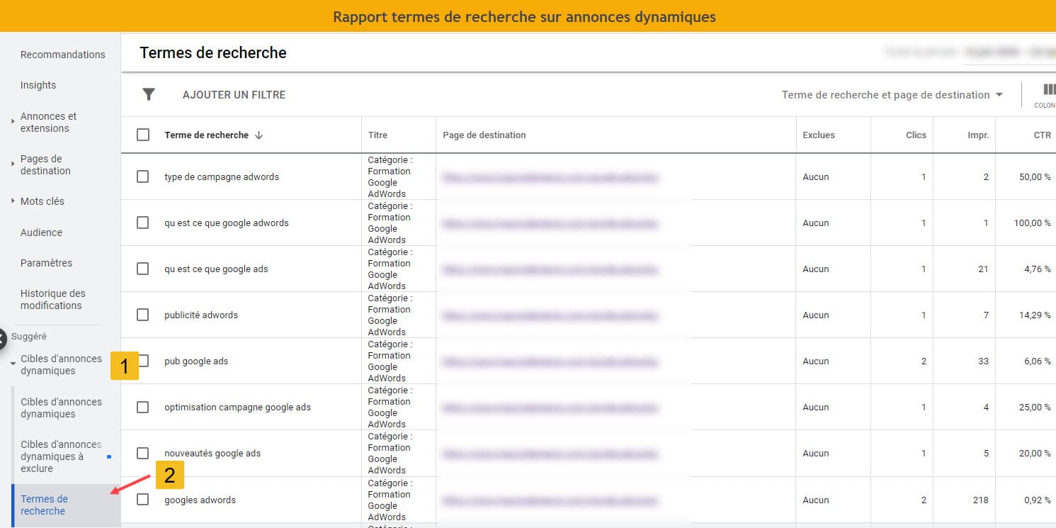Select 'Cibles d'annonces dynamiques à exclure'
The height and width of the screenshot is (528, 1056).
[x=61, y=456]
